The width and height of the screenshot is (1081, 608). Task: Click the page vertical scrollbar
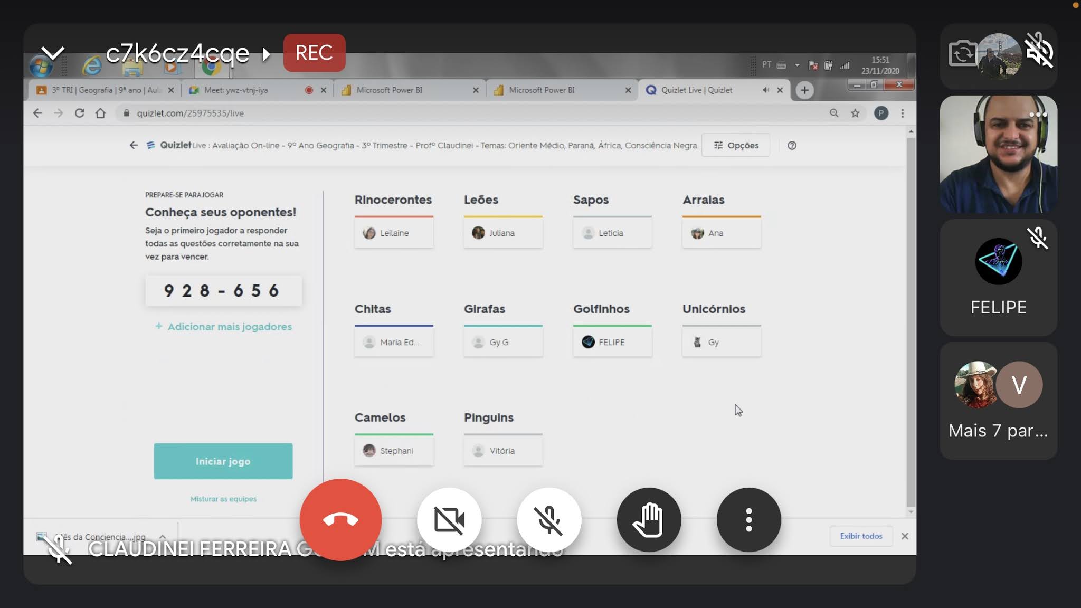point(911,321)
